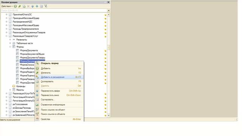The width and height of the screenshot is (242, 136).
Task: Expand the Табличные части branch
Action: [x=10, y=43]
